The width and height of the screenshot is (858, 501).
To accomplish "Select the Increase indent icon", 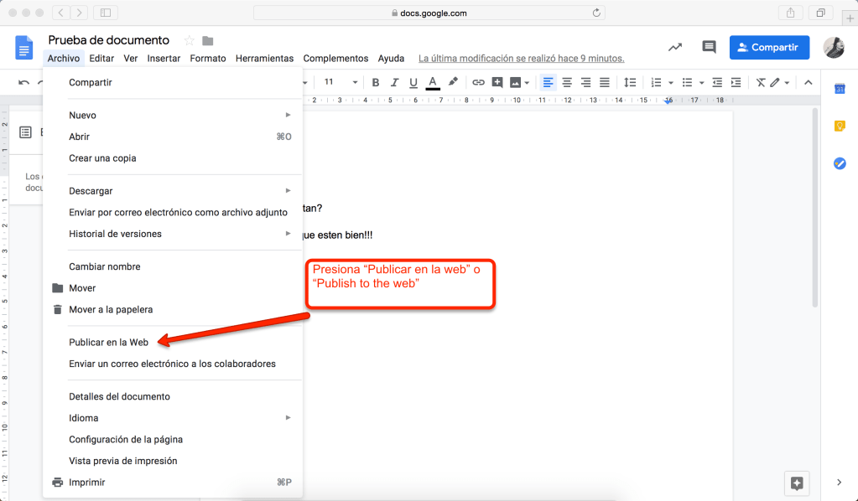I will coord(736,82).
